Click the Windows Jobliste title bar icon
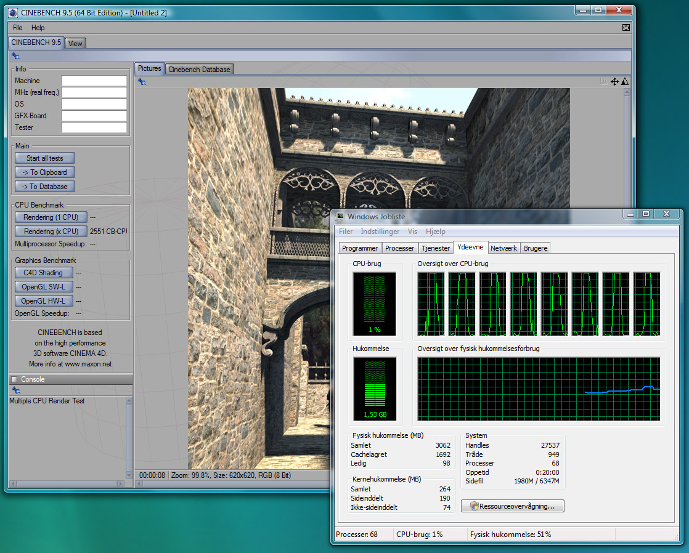Image resolution: width=689 pixels, height=553 pixels. 340,216
